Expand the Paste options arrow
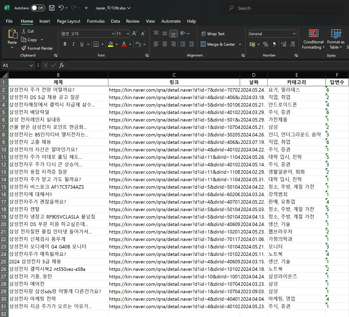This screenshot has width=349, height=317. tap(12, 48)
